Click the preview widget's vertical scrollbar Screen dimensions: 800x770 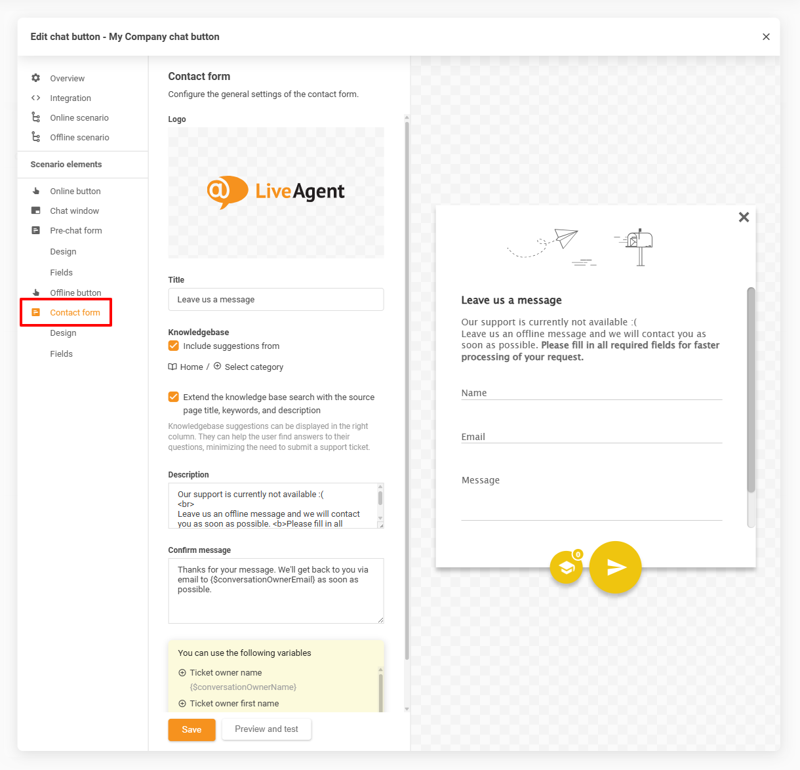(x=751, y=390)
